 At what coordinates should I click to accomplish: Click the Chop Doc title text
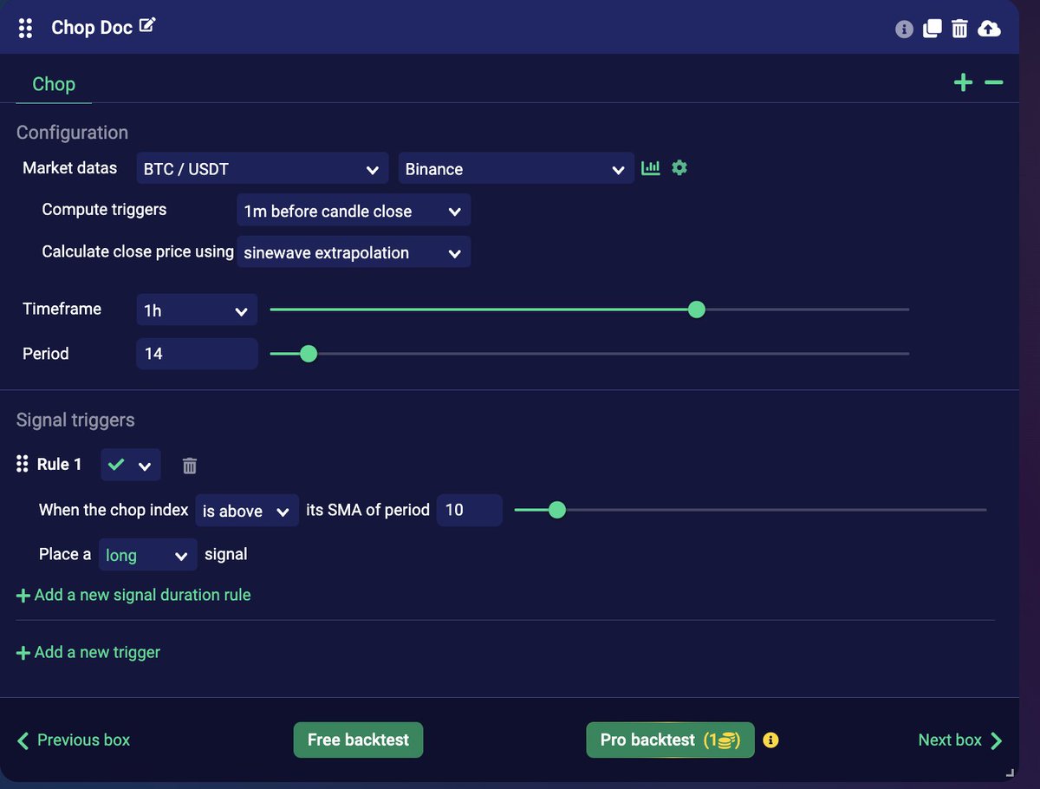pyautogui.click(x=92, y=28)
